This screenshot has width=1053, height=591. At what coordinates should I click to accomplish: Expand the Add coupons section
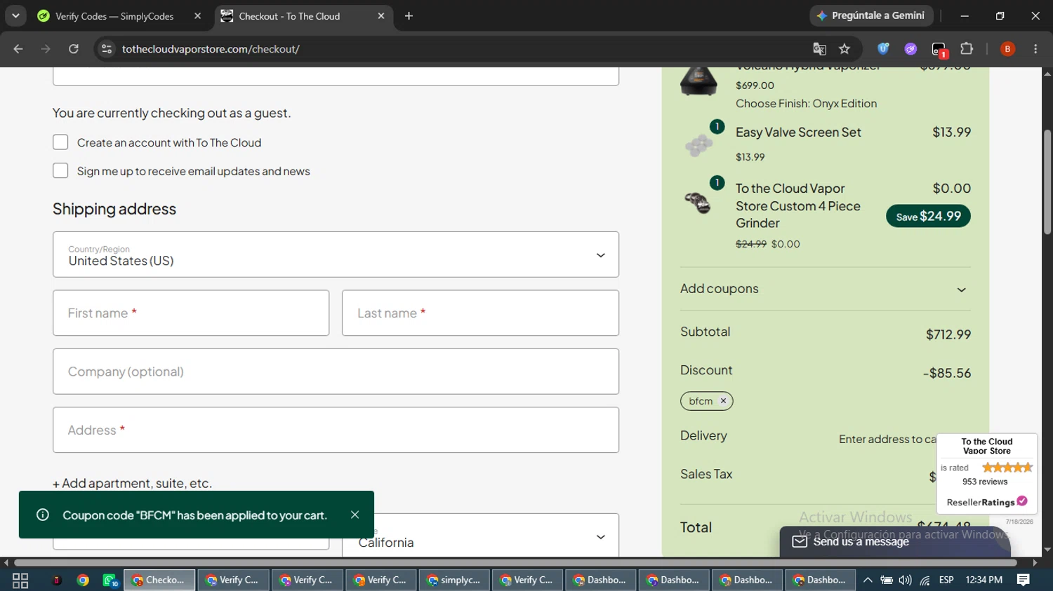pos(826,289)
